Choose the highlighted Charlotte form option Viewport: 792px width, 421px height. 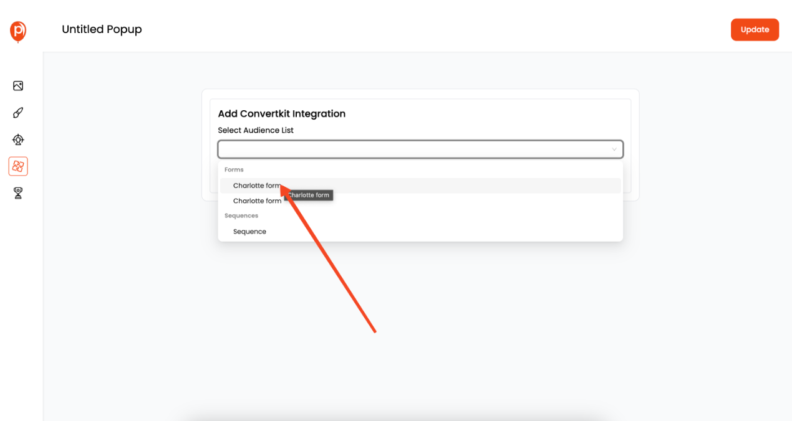420,186
